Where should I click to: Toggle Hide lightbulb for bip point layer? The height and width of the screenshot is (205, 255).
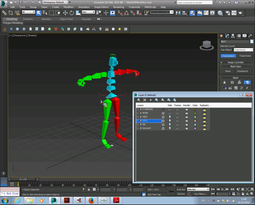(x=170, y=128)
